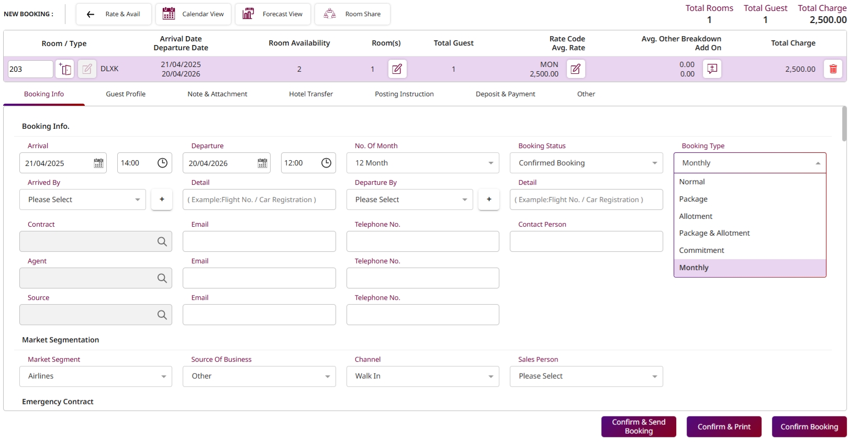Click the copy room icon beside room 203
Screen dimensions: 851x442
(x=65, y=69)
